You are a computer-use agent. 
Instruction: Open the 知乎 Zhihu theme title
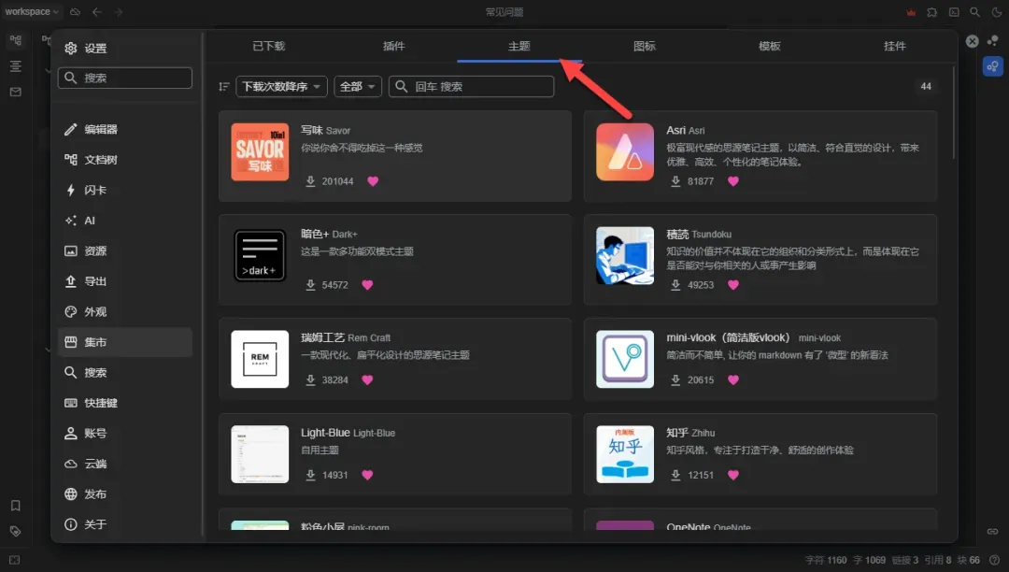690,433
